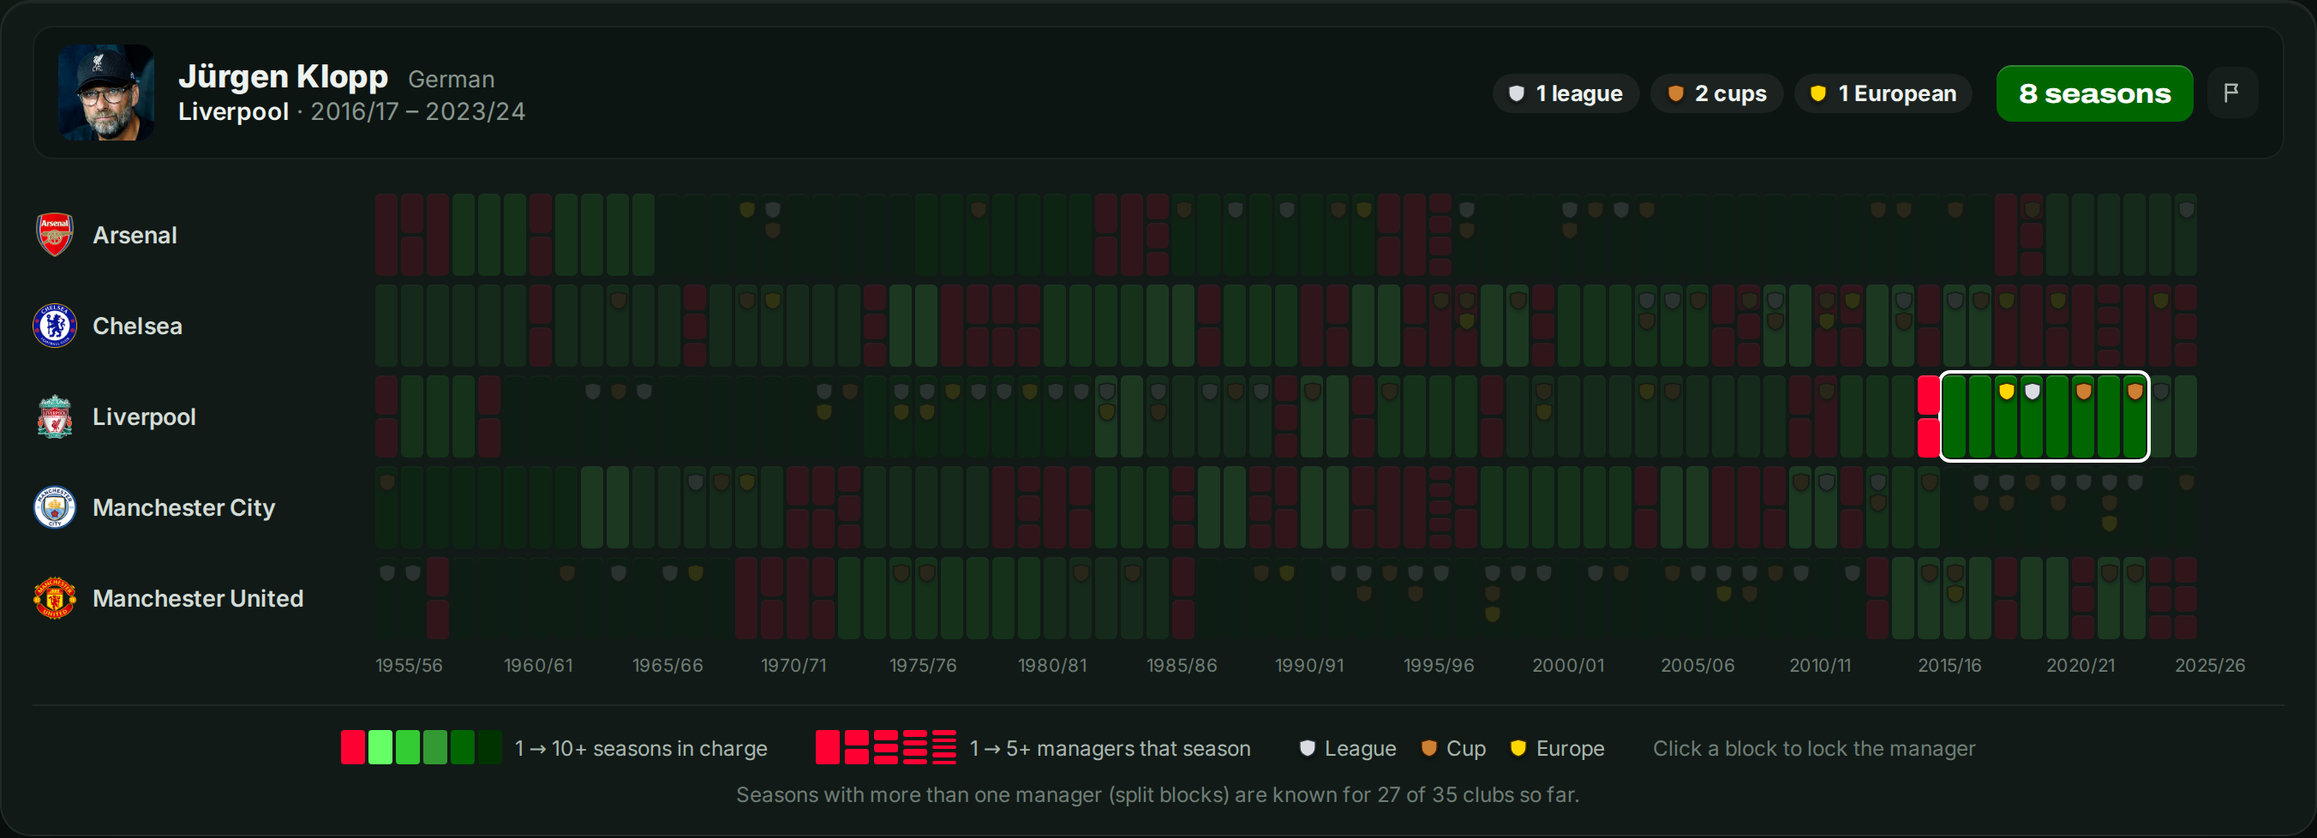
Task: Click the flag icon button beside 8 seasons
Action: (2231, 93)
